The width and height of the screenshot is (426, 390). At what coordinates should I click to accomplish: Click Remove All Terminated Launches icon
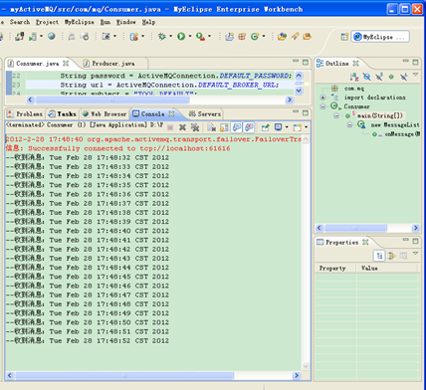(x=195, y=127)
